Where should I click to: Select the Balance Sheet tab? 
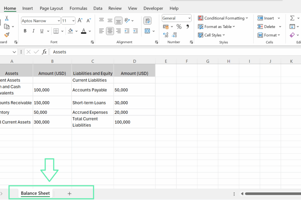35,193
